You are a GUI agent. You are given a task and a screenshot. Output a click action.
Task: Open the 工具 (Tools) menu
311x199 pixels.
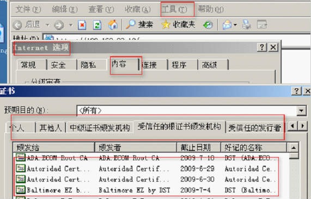tap(174, 9)
